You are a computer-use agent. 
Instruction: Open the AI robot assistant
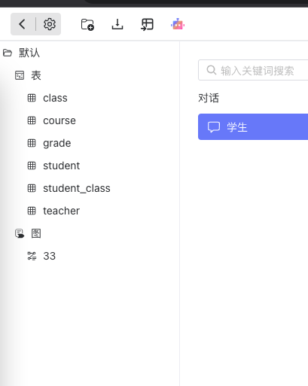tap(178, 25)
